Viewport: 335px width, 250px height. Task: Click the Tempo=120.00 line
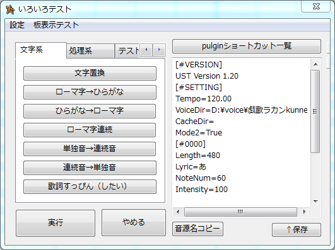pos(203,98)
